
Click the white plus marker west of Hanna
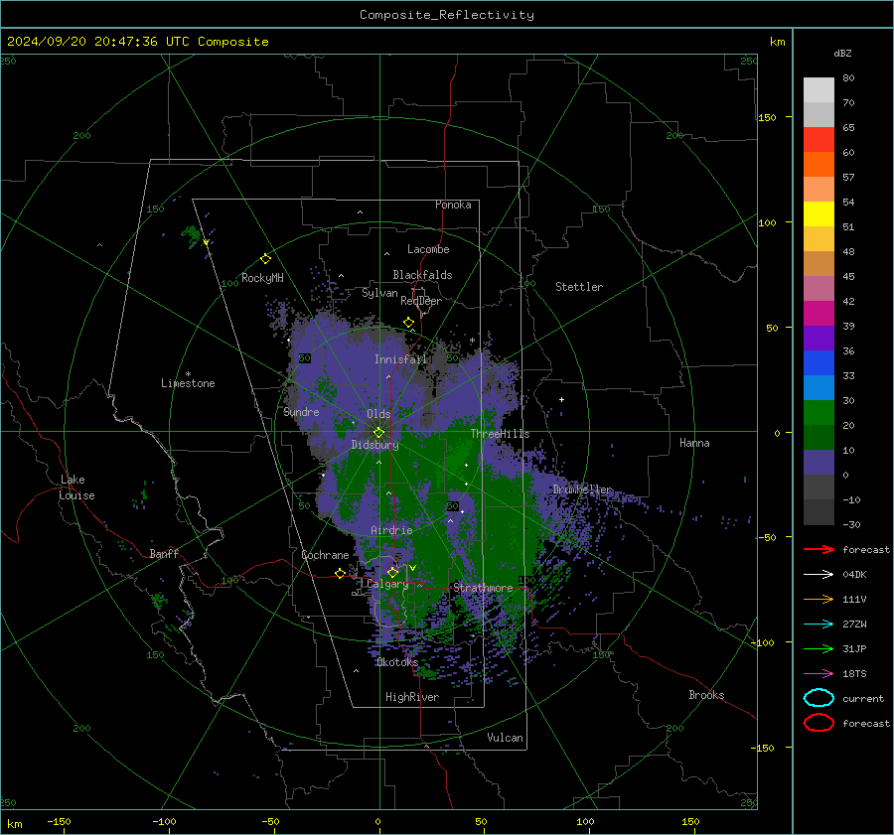pos(561,399)
